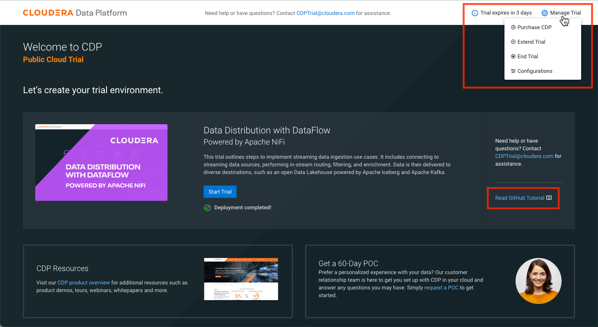Click the Data Distribution with DataFlow thumbnail
598x327 pixels.
[101, 163]
